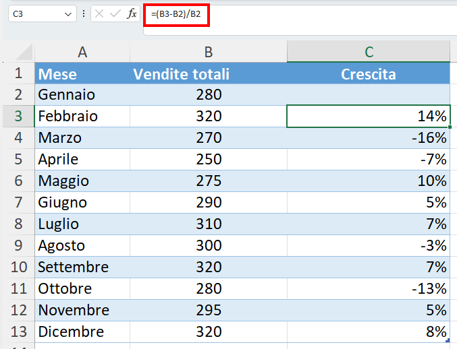The height and width of the screenshot is (349, 457).
Task: Select the -3% growth cell for Agosto
Action: coord(369,245)
